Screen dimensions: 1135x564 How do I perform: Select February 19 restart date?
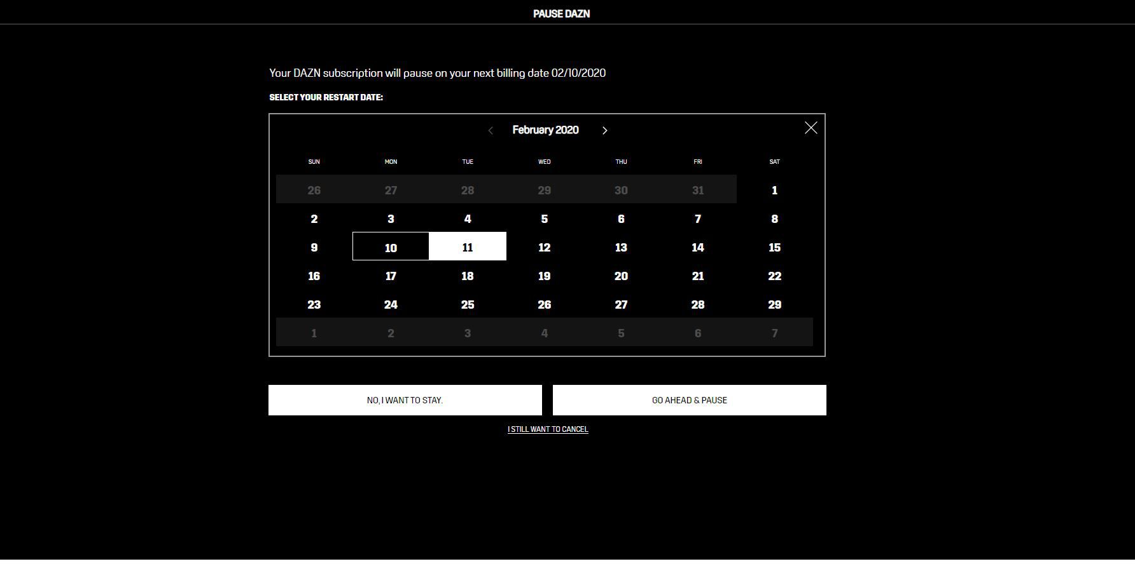click(x=545, y=275)
